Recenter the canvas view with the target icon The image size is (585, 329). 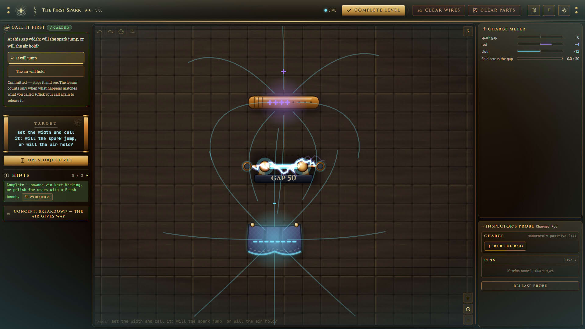(x=468, y=309)
